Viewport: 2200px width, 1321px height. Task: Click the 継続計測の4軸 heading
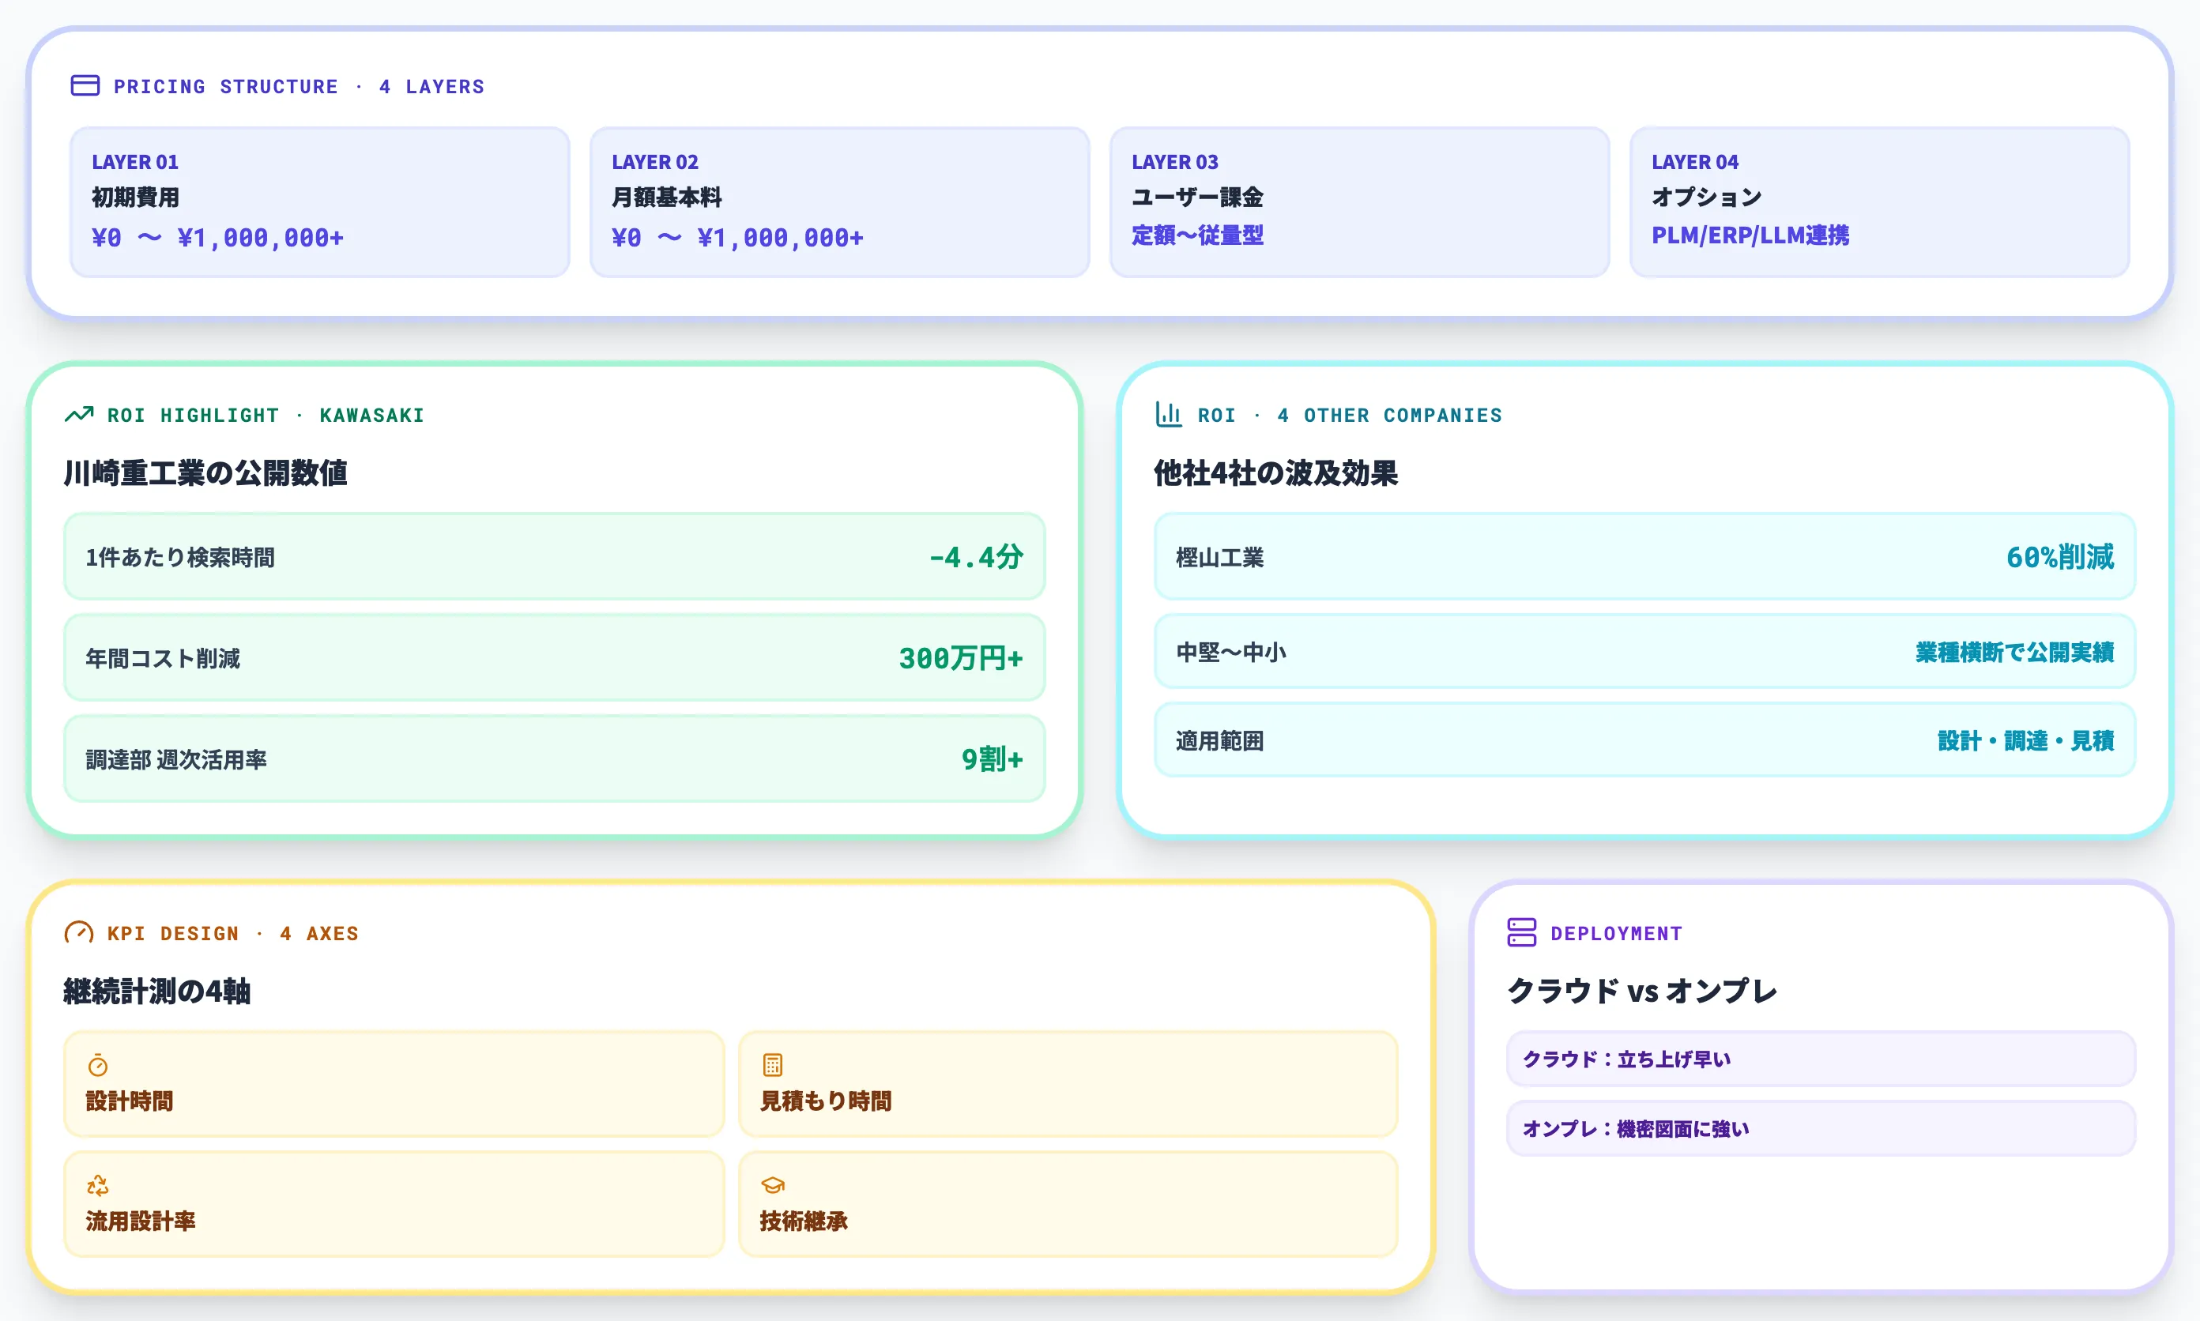[x=157, y=991]
